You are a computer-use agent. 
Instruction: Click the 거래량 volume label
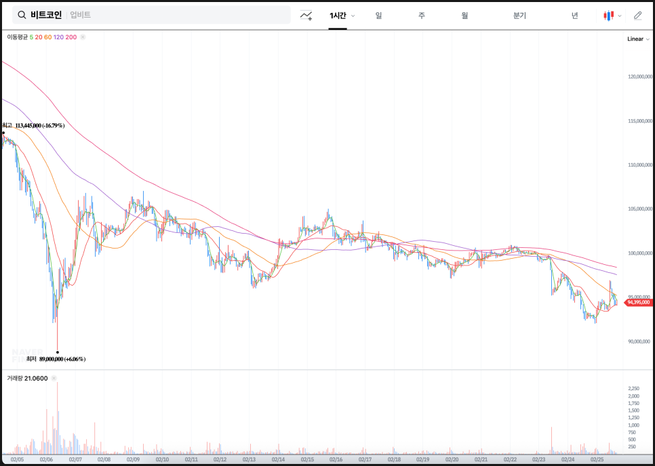(x=14, y=378)
